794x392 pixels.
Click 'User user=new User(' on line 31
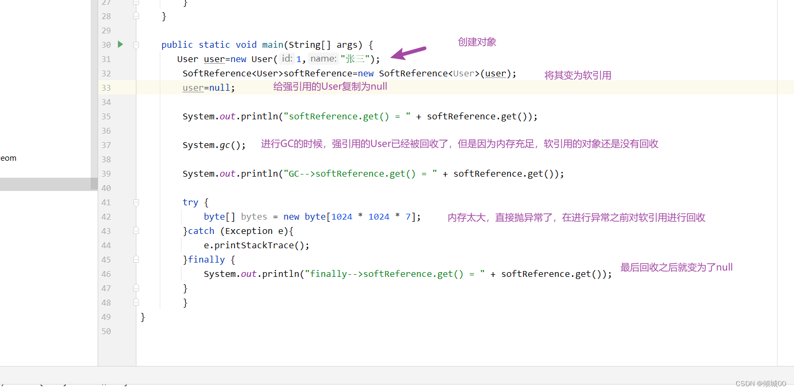coord(228,59)
